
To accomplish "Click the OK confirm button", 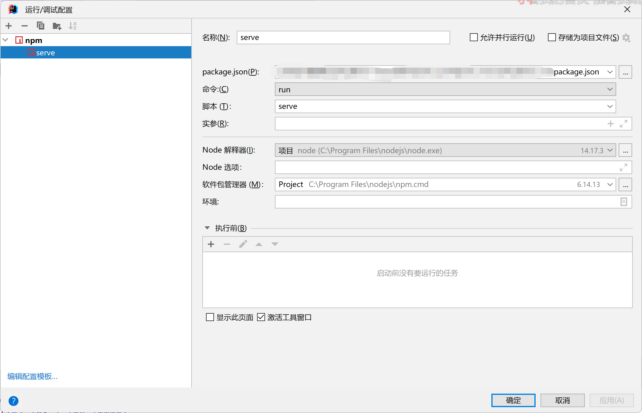I will 513,400.
